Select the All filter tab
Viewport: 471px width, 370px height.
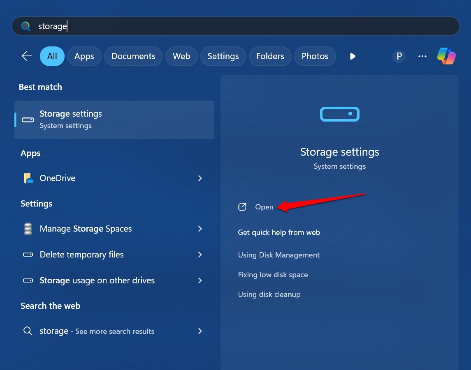click(52, 56)
